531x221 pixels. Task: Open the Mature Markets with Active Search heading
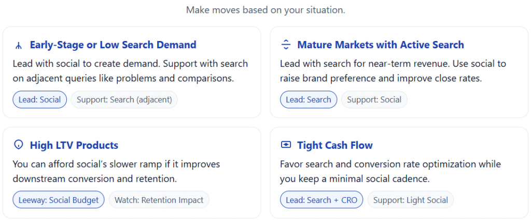380,45
